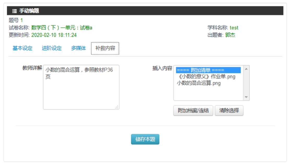The width and height of the screenshot is (290, 165).
Task: Pick 小数的混合运算.png from 插入内容 list
Action: [199, 83]
